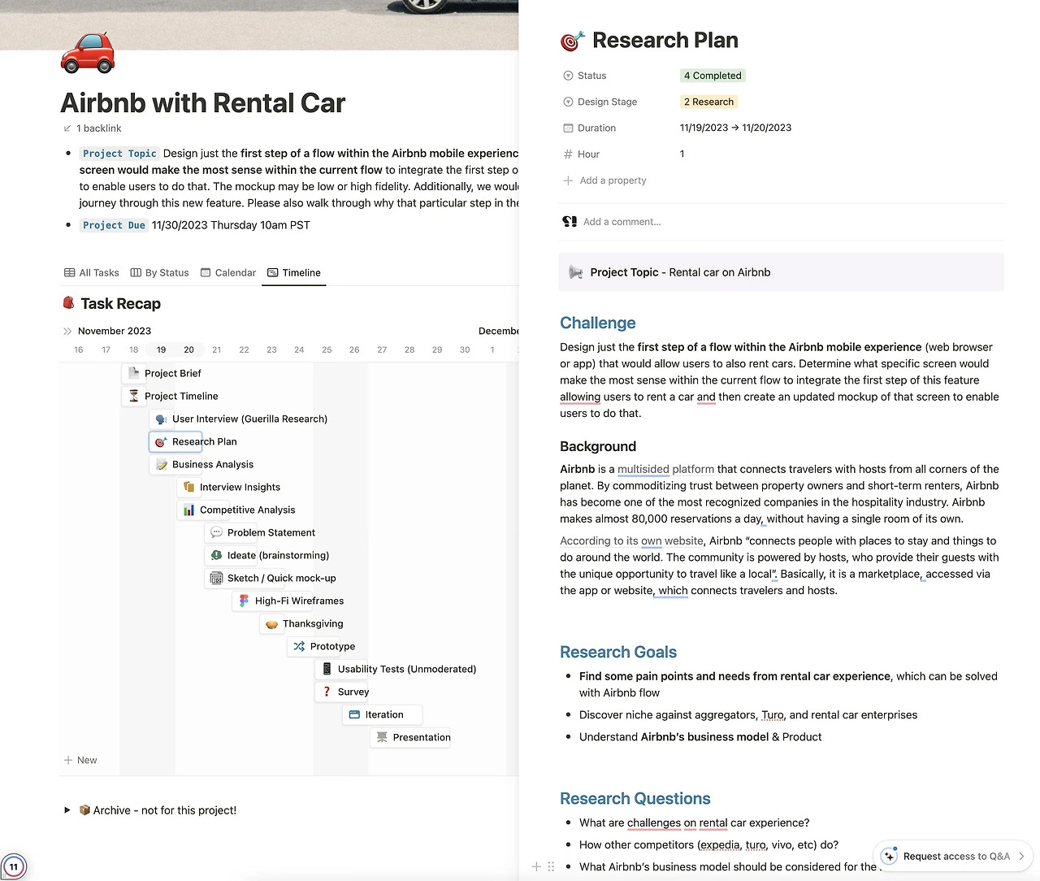Click Request access to Q&A button
The image size is (1040, 881).
(x=952, y=856)
